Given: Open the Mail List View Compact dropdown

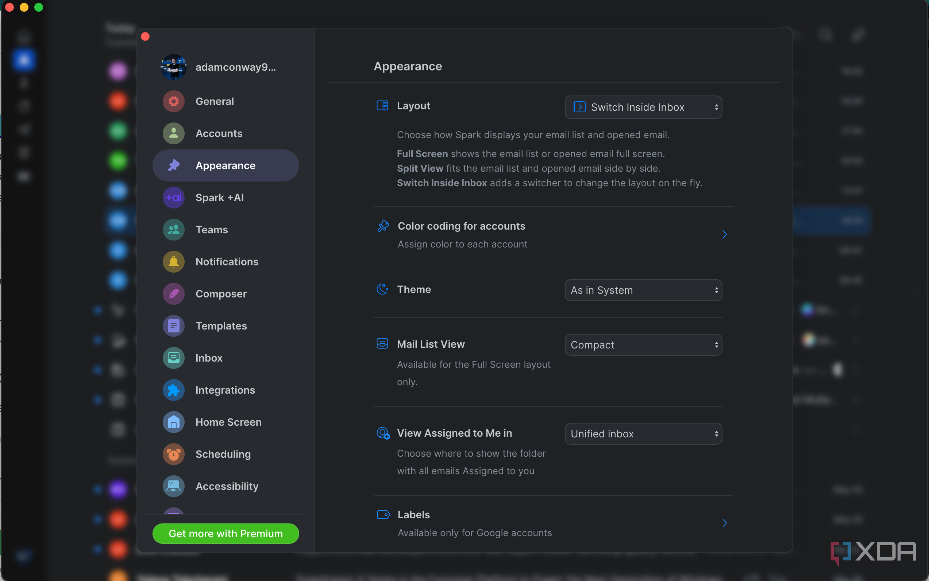Looking at the screenshot, I should [643, 345].
